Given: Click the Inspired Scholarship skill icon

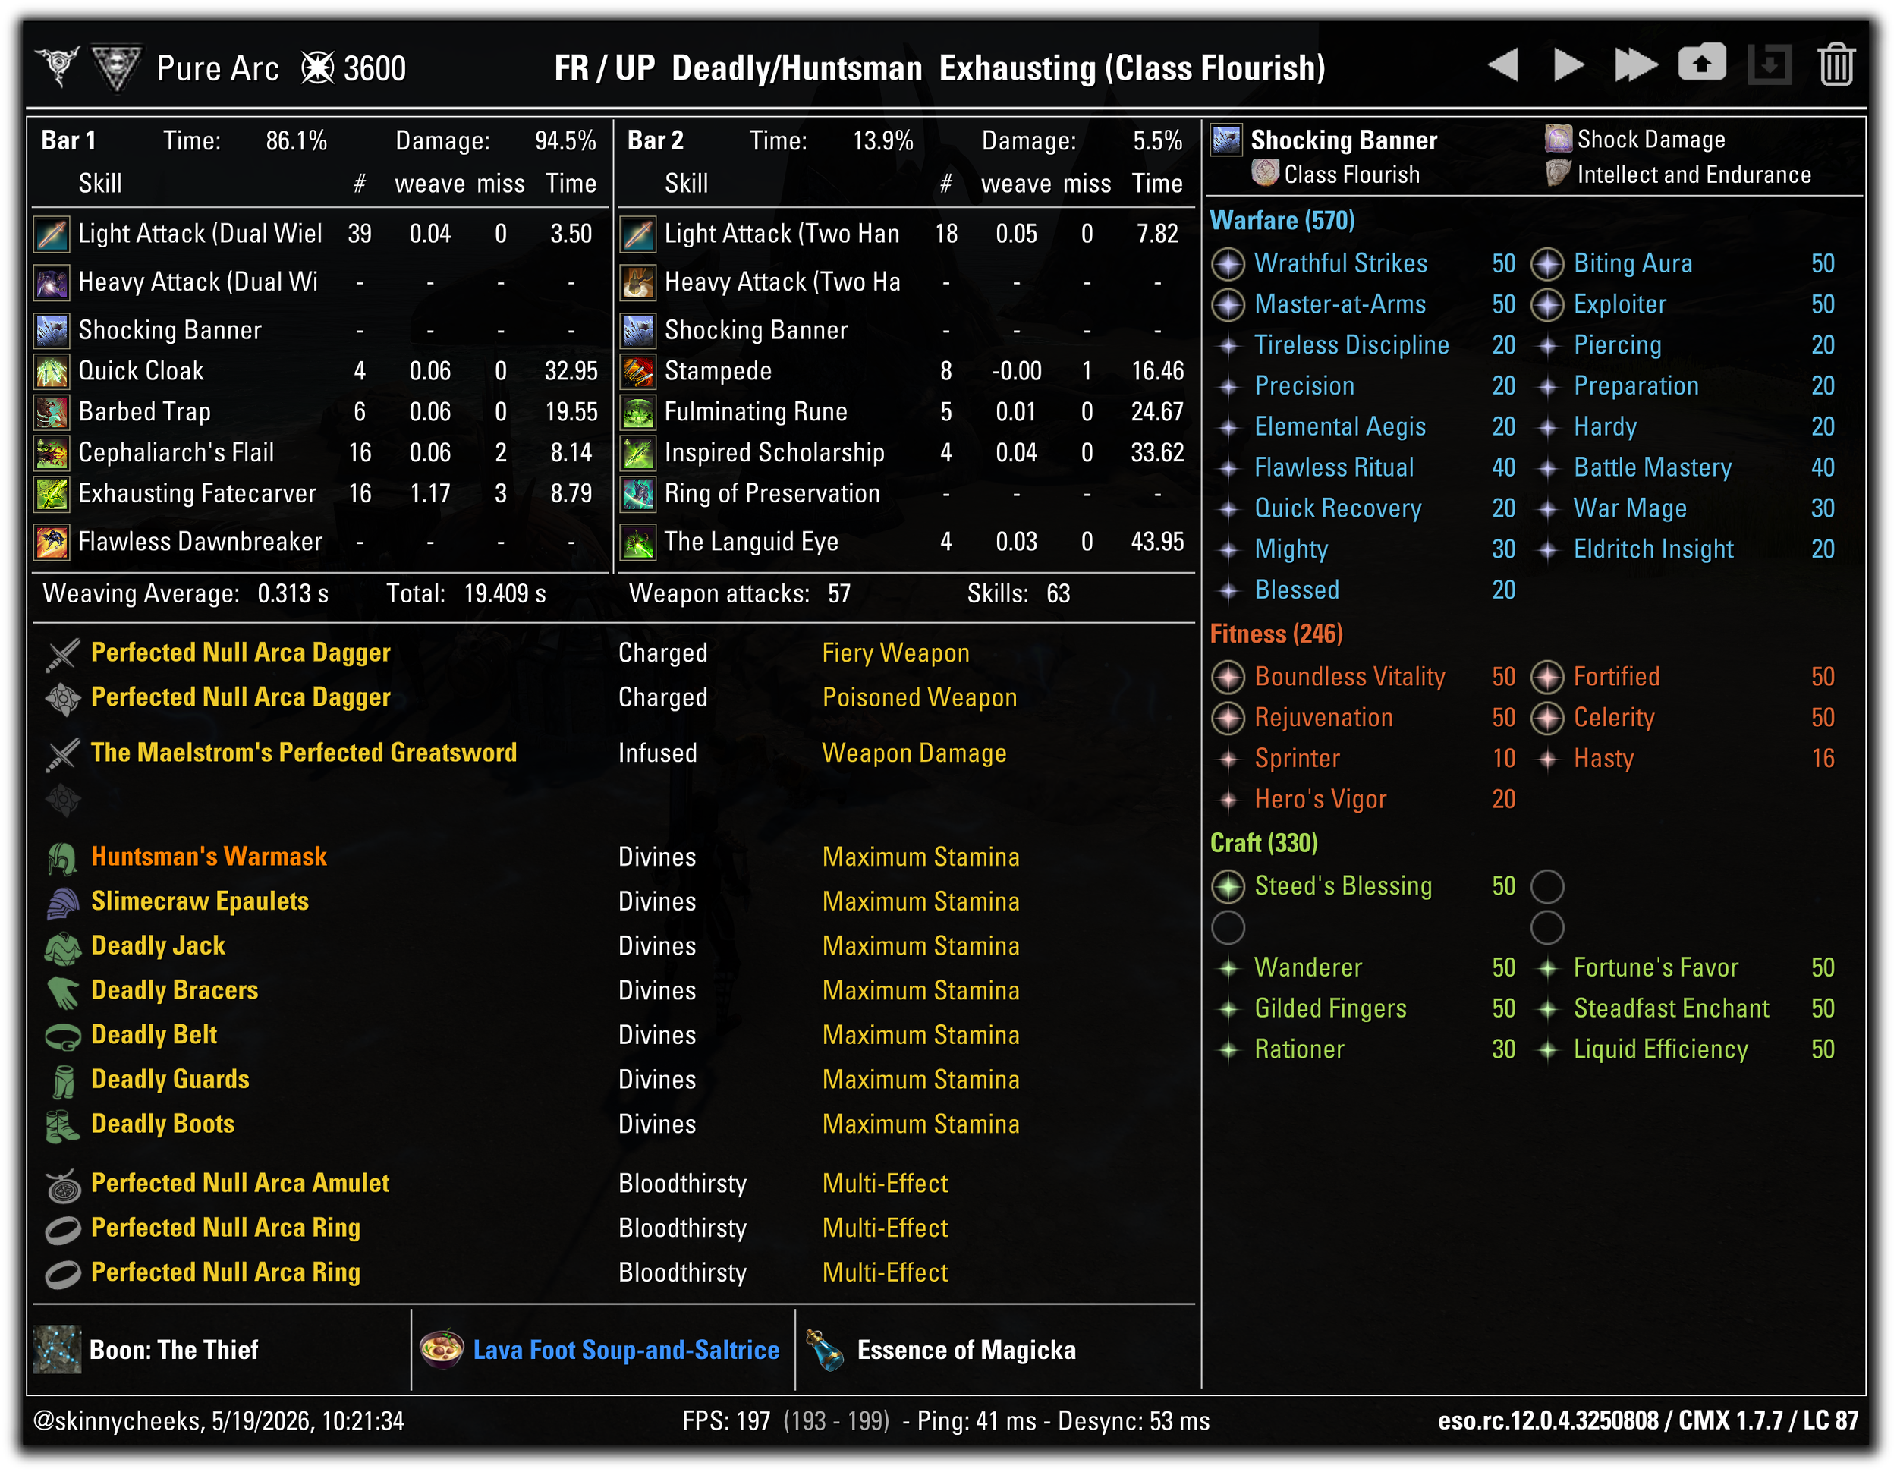Looking at the screenshot, I should click(638, 453).
